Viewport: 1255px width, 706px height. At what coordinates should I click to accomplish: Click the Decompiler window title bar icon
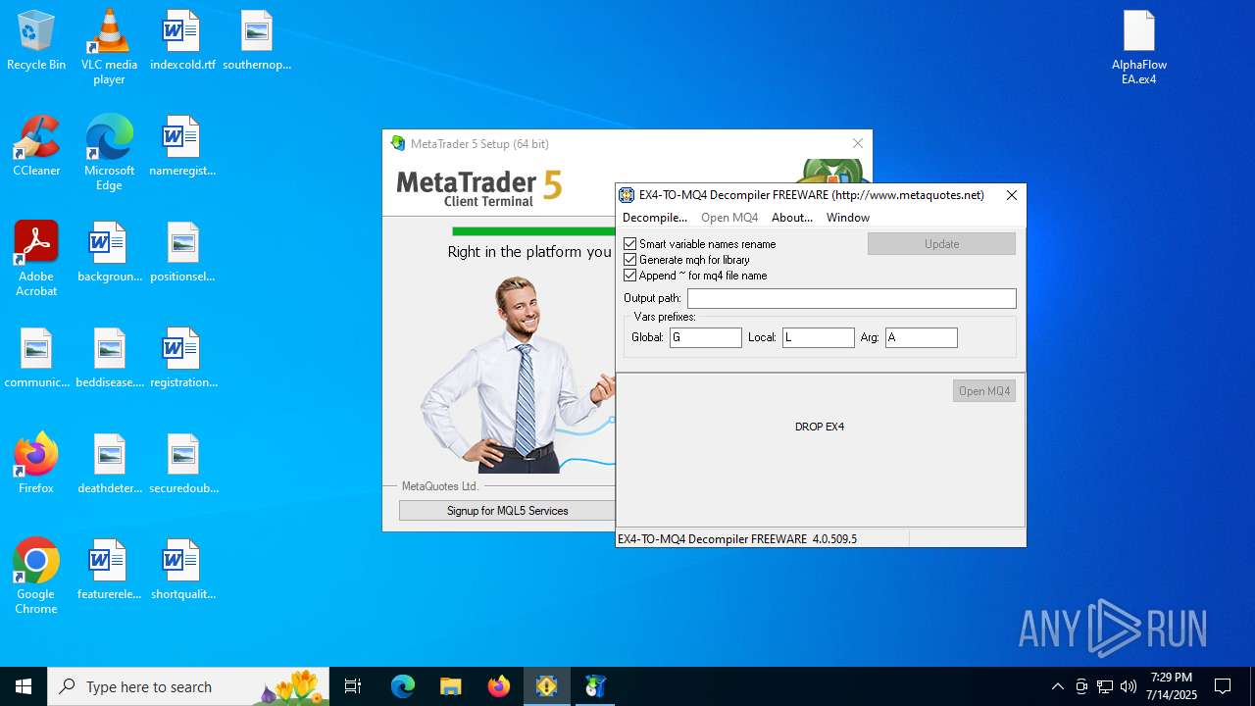(627, 195)
